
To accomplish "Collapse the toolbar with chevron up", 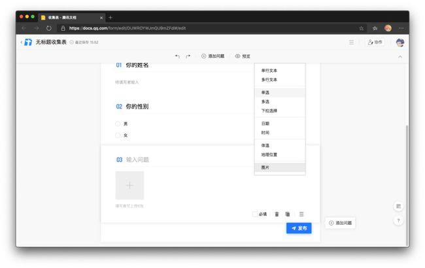I will [x=400, y=56].
